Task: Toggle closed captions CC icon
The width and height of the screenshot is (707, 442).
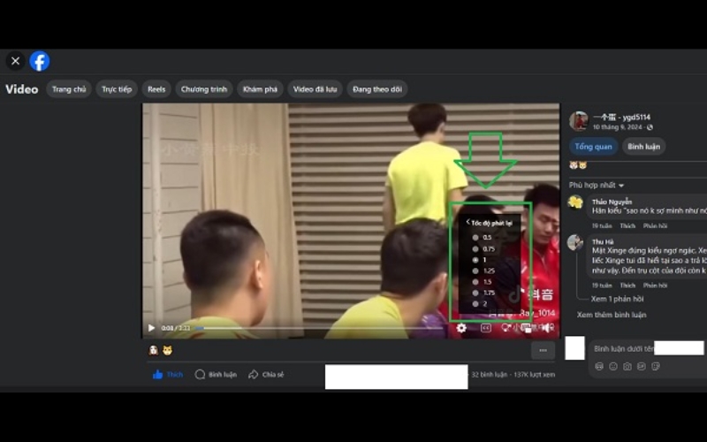Action: pos(485,328)
